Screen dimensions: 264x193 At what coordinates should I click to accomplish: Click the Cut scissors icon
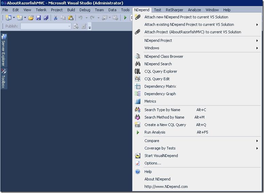[55, 18]
